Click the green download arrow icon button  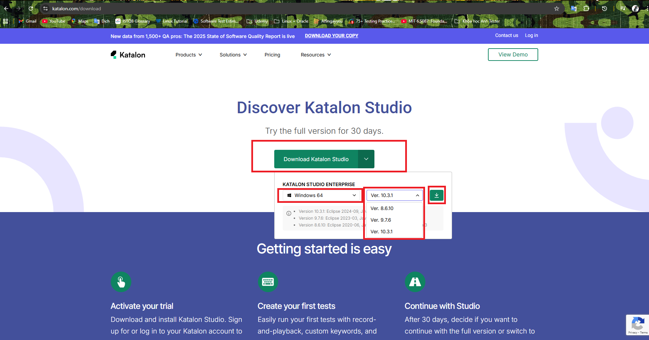pyautogui.click(x=436, y=195)
